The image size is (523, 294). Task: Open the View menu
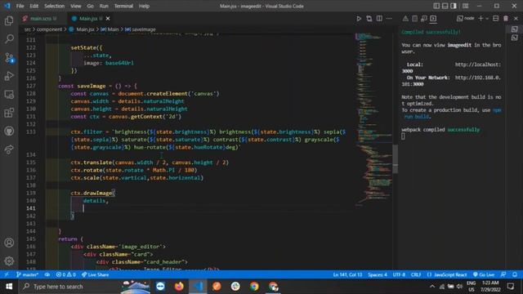[x=76, y=6]
